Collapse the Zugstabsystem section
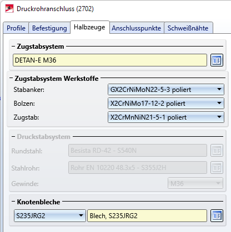This screenshot has height=232, width=231. click(13, 47)
